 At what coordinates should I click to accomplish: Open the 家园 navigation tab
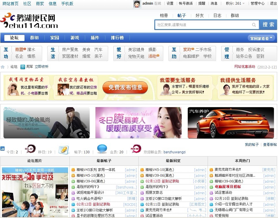click(55, 38)
